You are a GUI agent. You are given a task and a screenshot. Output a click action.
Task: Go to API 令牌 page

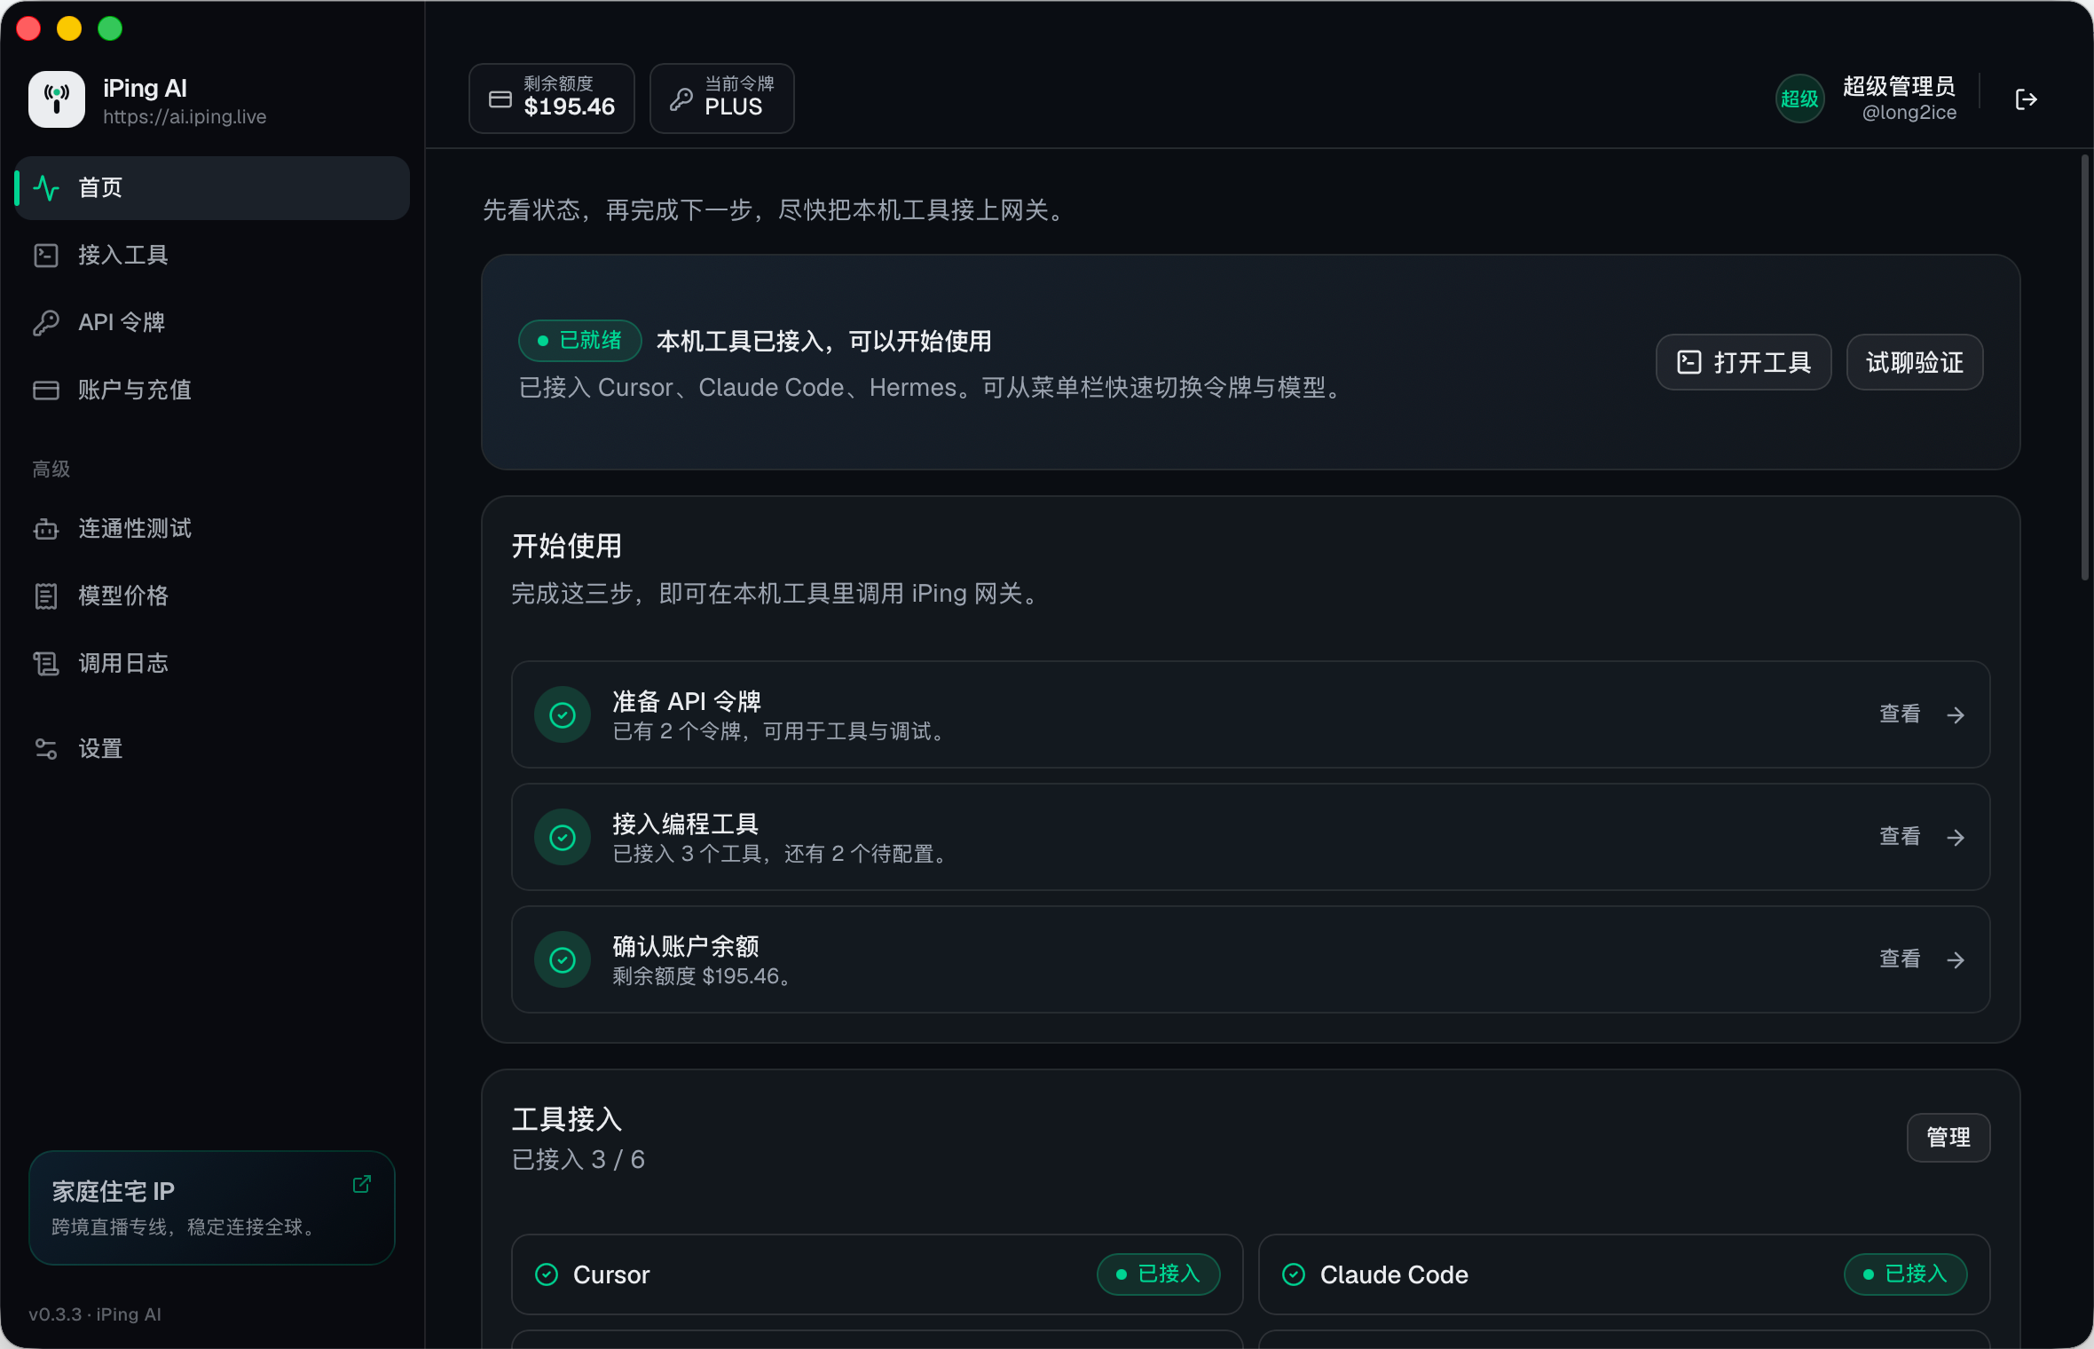click(x=213, y=323)
